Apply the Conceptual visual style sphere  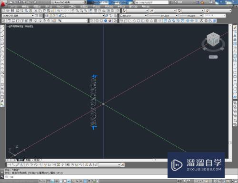coord(110,20)
